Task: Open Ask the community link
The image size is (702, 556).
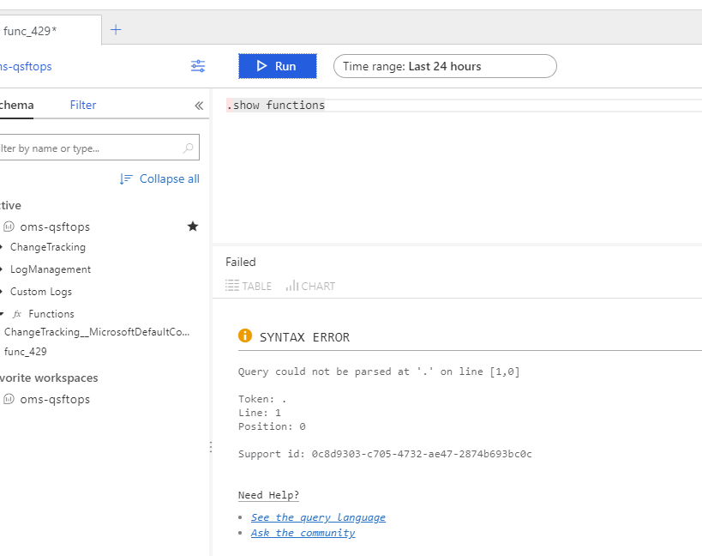Action: click(303, 533)
